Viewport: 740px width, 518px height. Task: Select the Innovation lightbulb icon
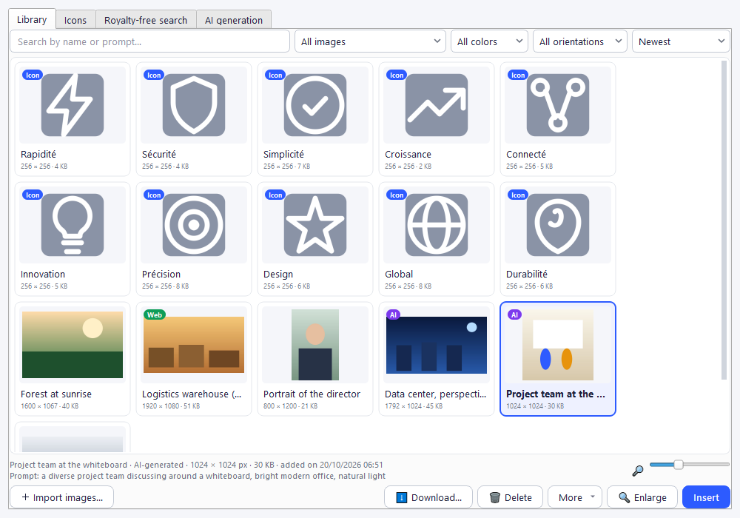pyautogui.click(x=73, y=225)
